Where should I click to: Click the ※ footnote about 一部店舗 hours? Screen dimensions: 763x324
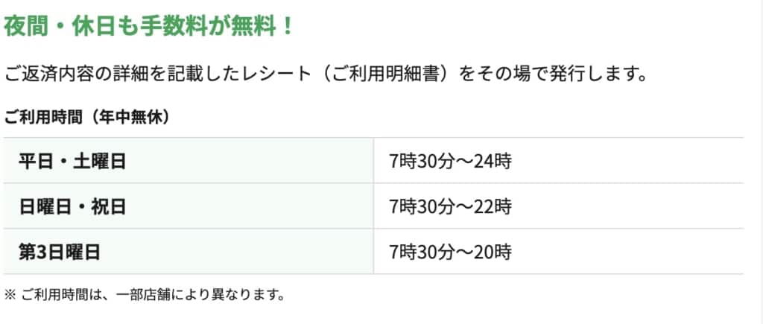145,295
